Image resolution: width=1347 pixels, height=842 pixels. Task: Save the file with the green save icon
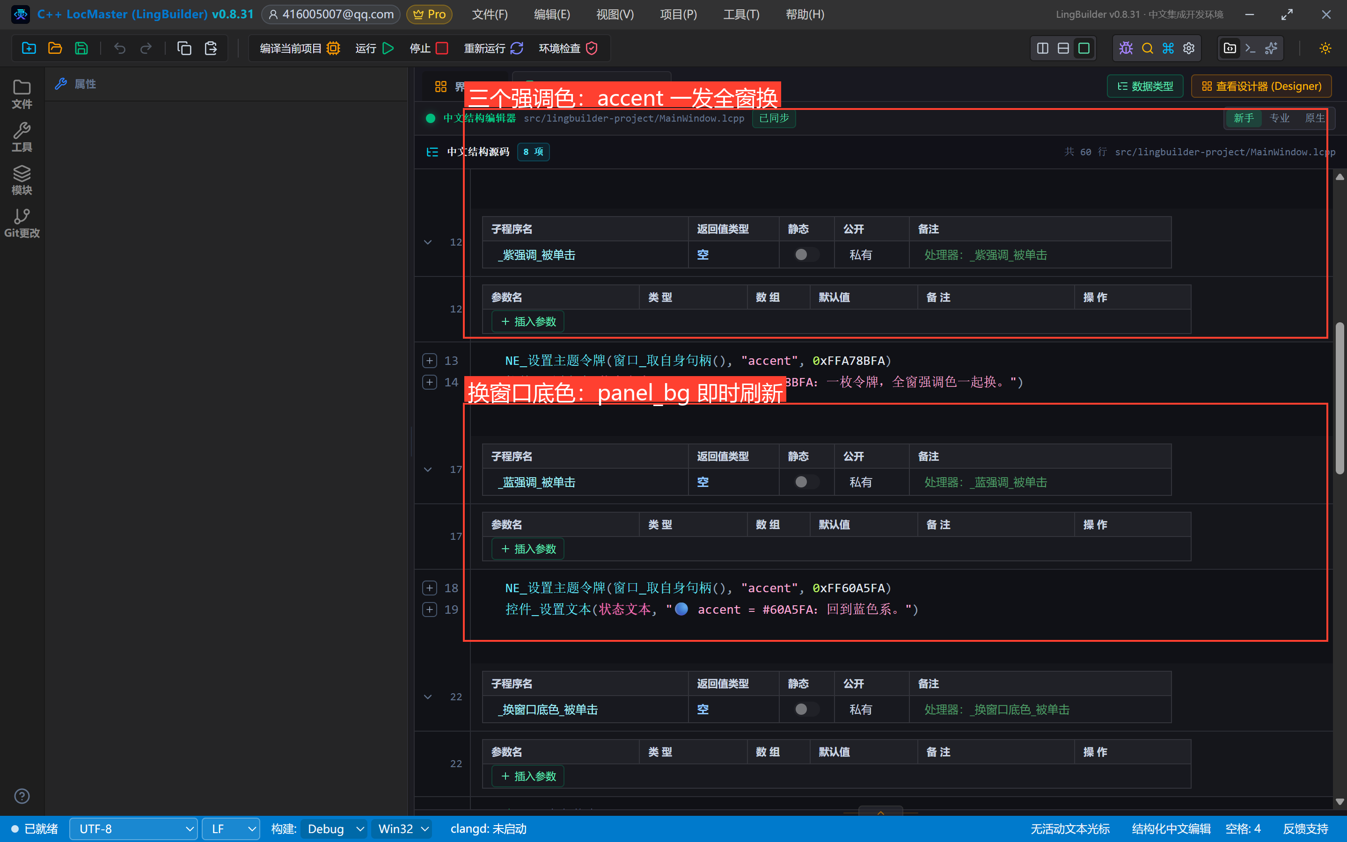click(x=81, y=49)
